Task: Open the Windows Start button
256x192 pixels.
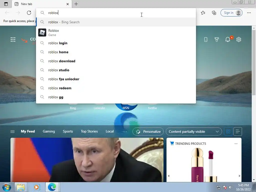Action: 7,187
